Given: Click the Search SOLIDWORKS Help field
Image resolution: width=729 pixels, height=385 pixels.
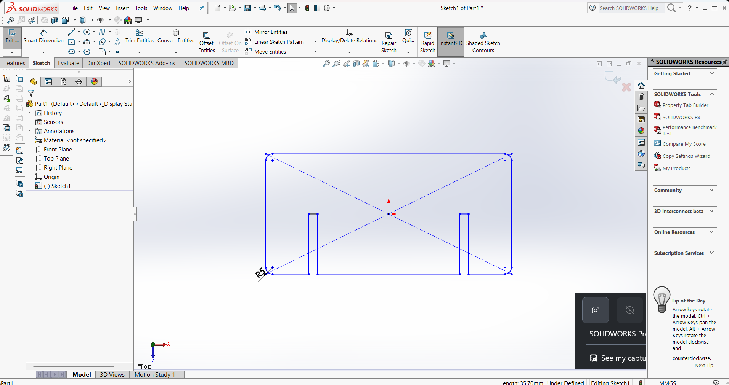Looking at the screenshot, I should coord(631,8).
